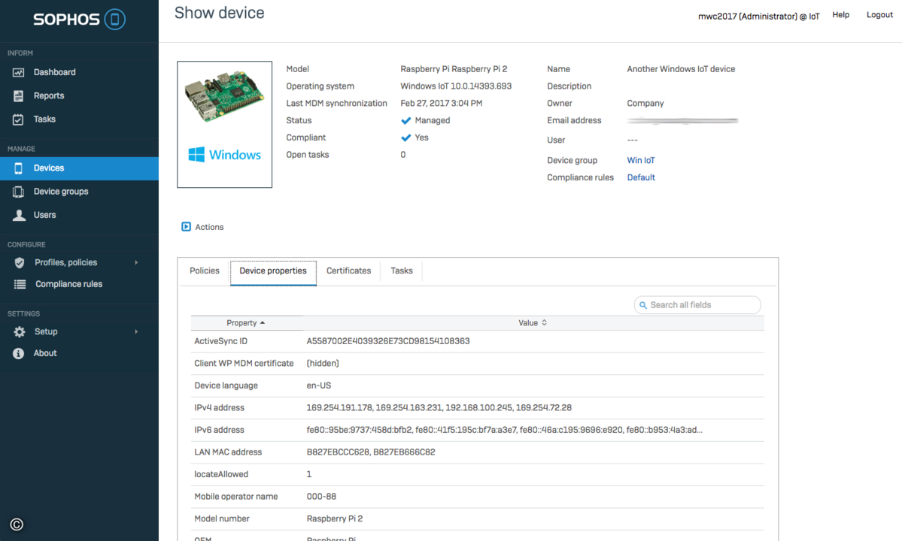Click the locateAllowed property row

tap(478, 474)
